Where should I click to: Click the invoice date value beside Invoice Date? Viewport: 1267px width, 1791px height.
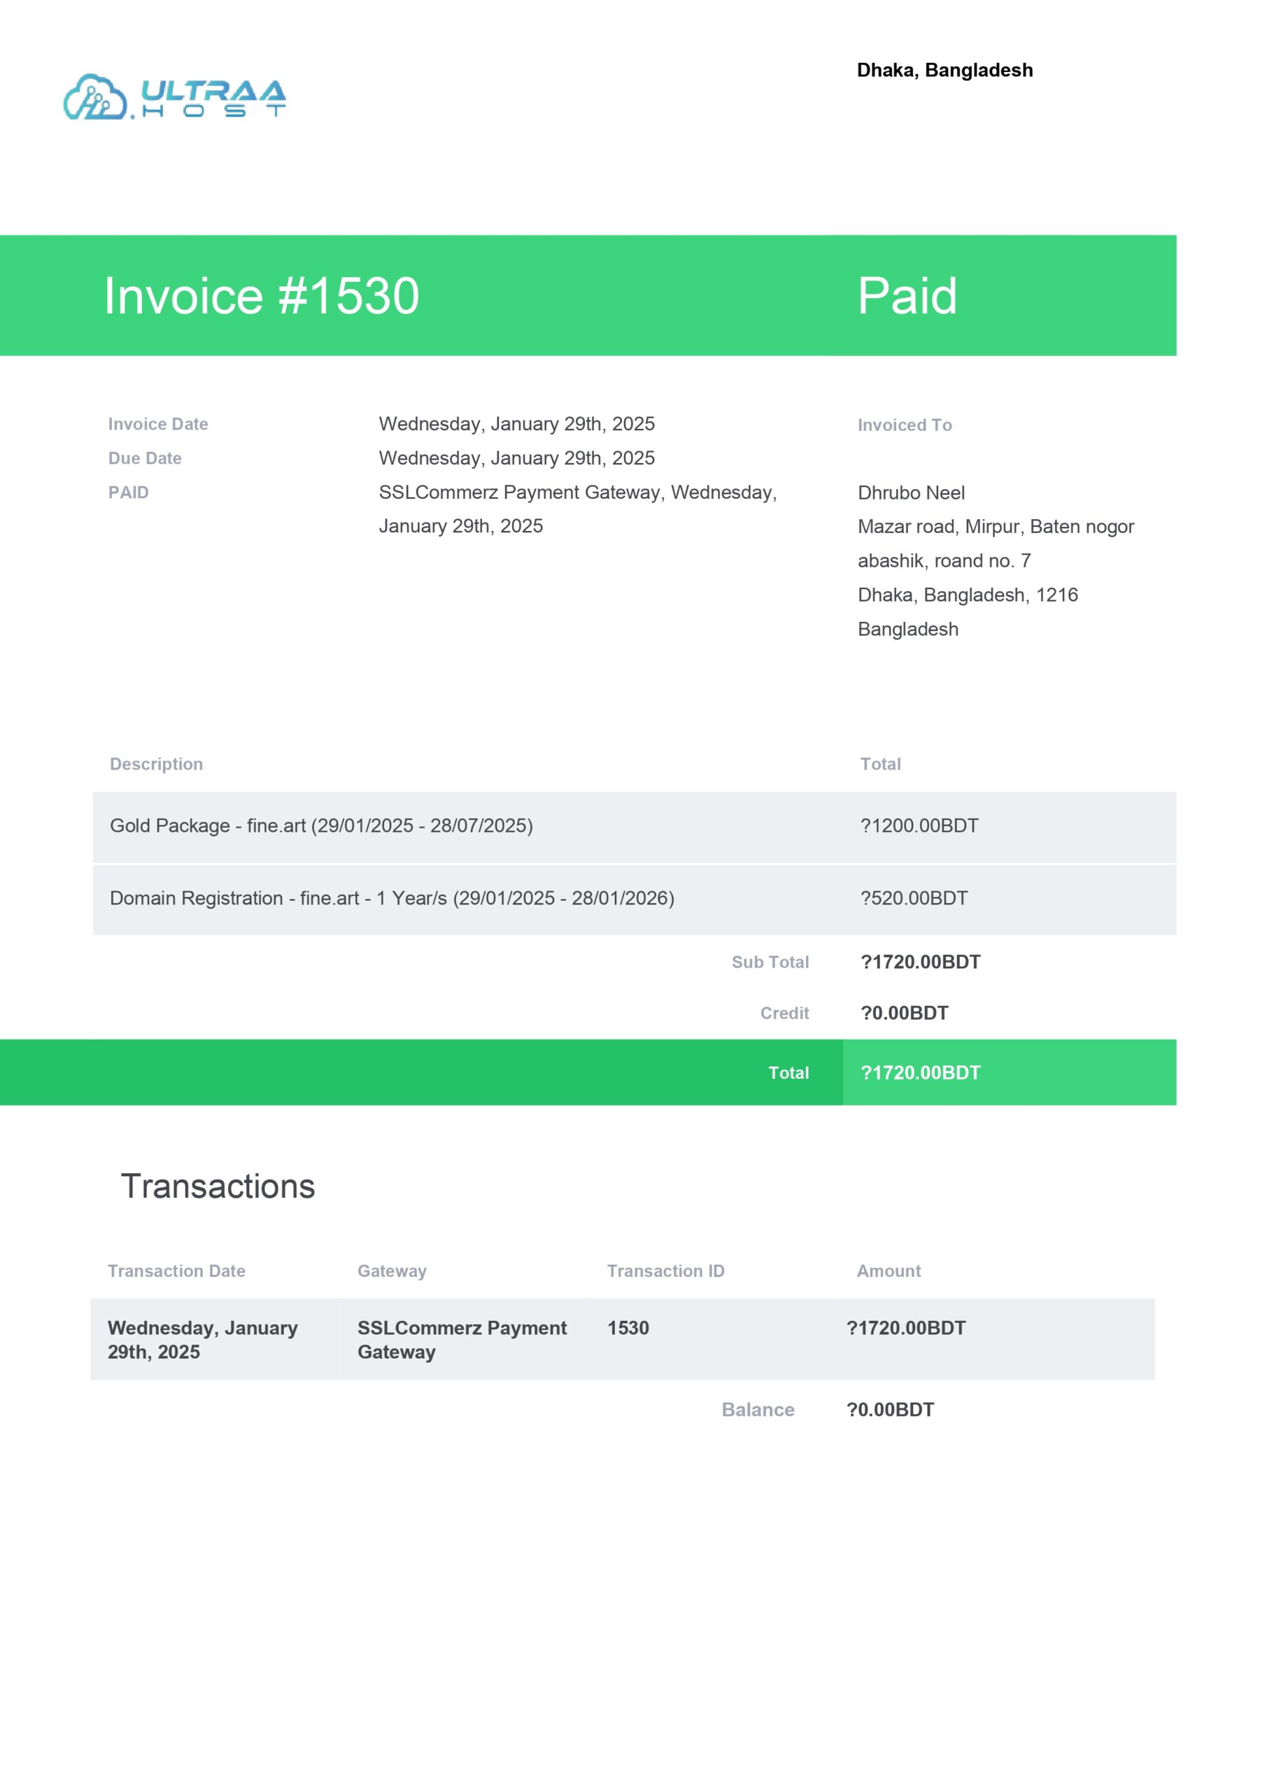[516, 425]
